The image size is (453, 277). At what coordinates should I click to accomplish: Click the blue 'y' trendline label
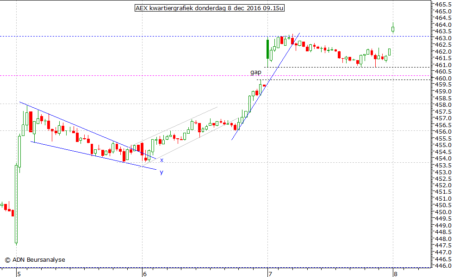(161, 172)
